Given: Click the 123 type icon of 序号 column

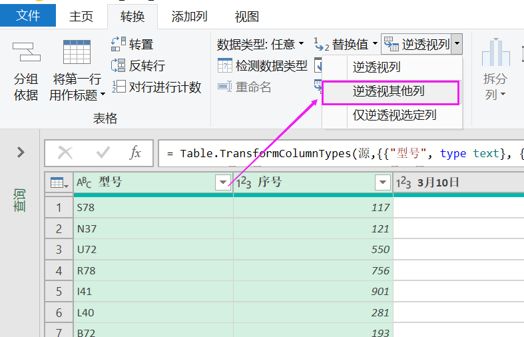Looking at the screenshot, I should tap(244, 182).
